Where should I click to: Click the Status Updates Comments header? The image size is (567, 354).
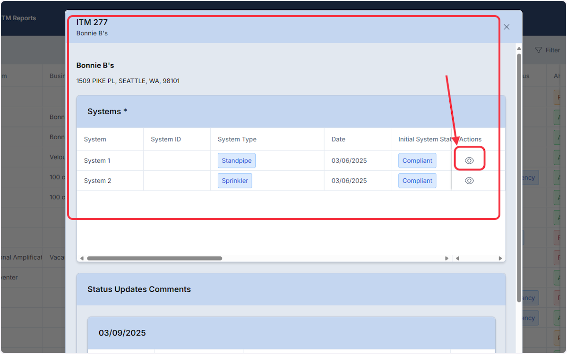click(139, 289)
